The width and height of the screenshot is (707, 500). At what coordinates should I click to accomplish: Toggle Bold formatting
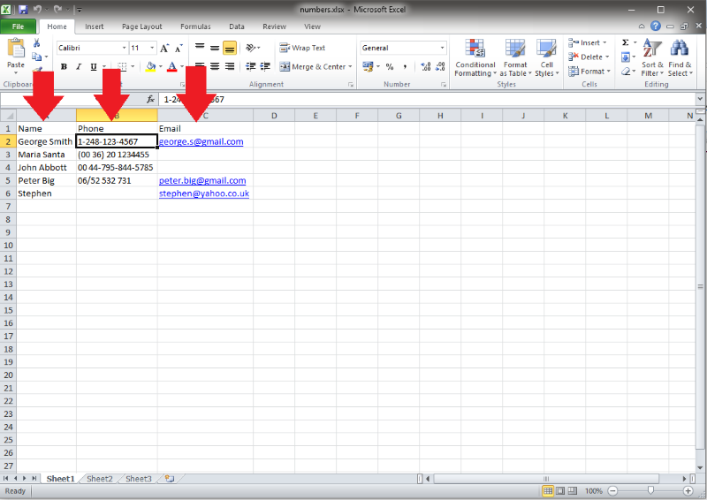pos(64,66)
